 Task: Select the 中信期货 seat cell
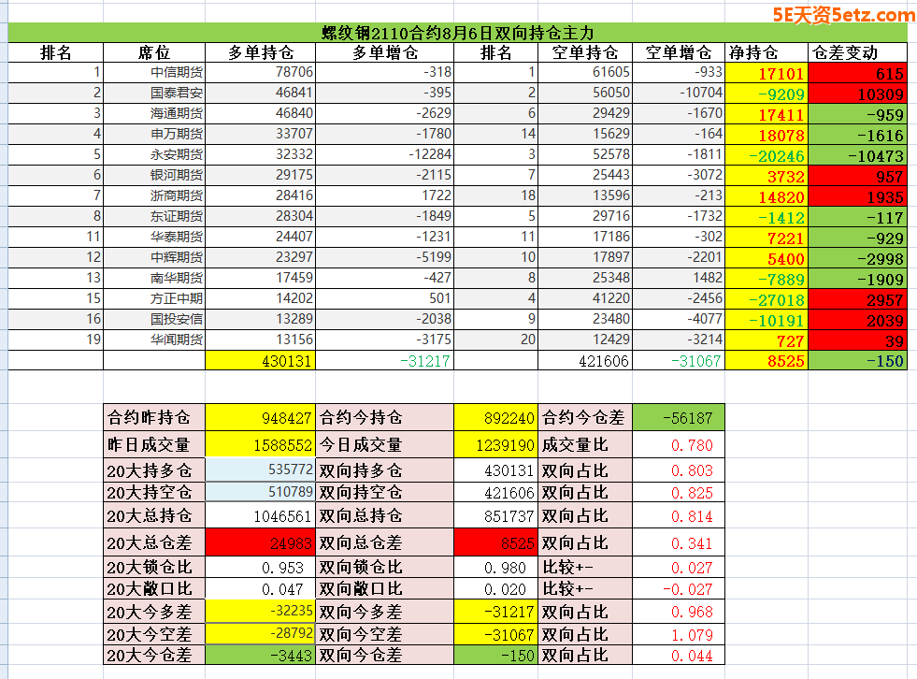pos(154,73)
